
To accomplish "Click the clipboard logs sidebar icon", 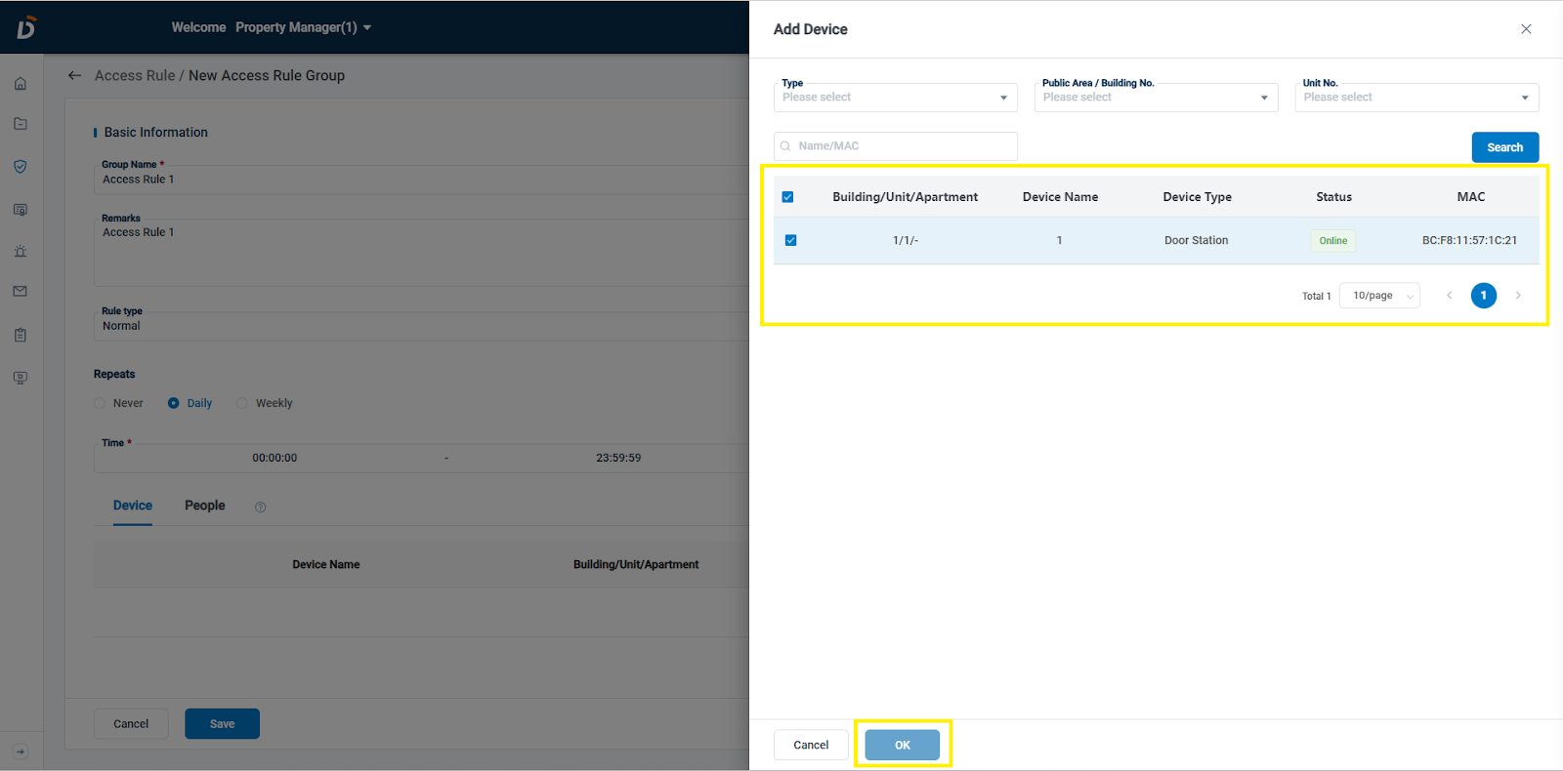I will click(21, 335).
